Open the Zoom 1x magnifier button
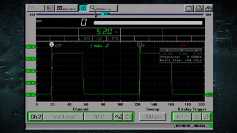The height and width of the screenshot is (133, 237). (103, 8)
